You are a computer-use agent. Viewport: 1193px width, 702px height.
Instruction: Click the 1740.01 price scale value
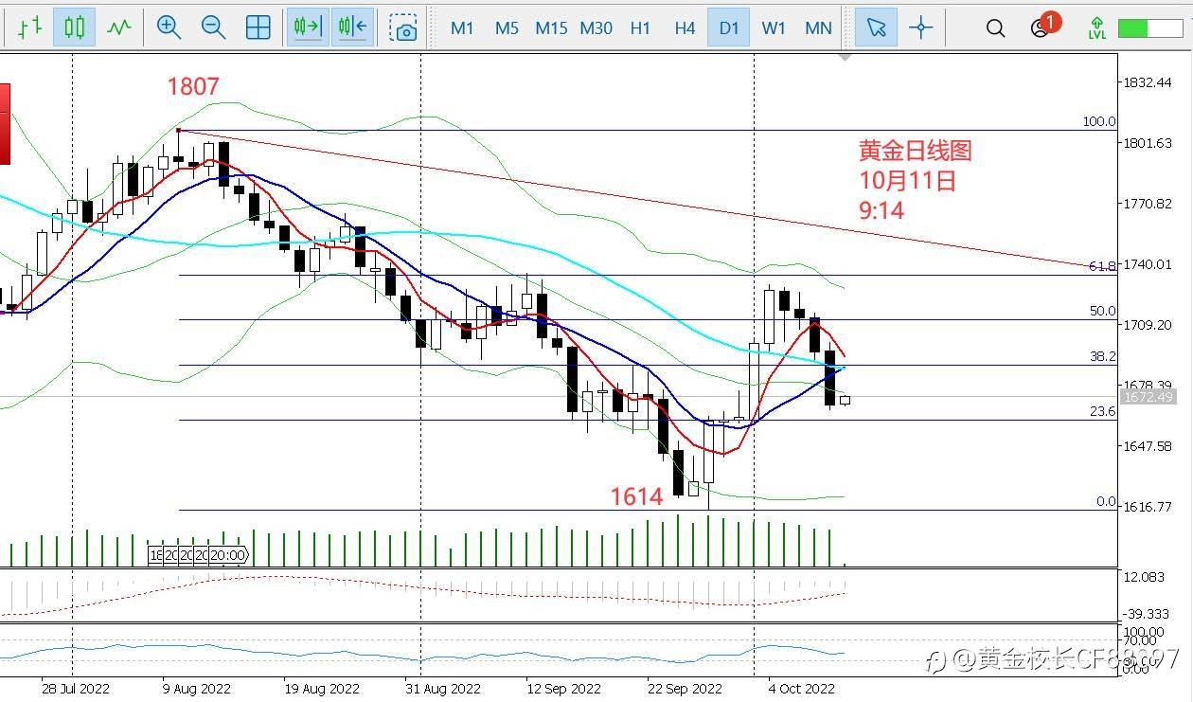click(x=1148, y=264)
